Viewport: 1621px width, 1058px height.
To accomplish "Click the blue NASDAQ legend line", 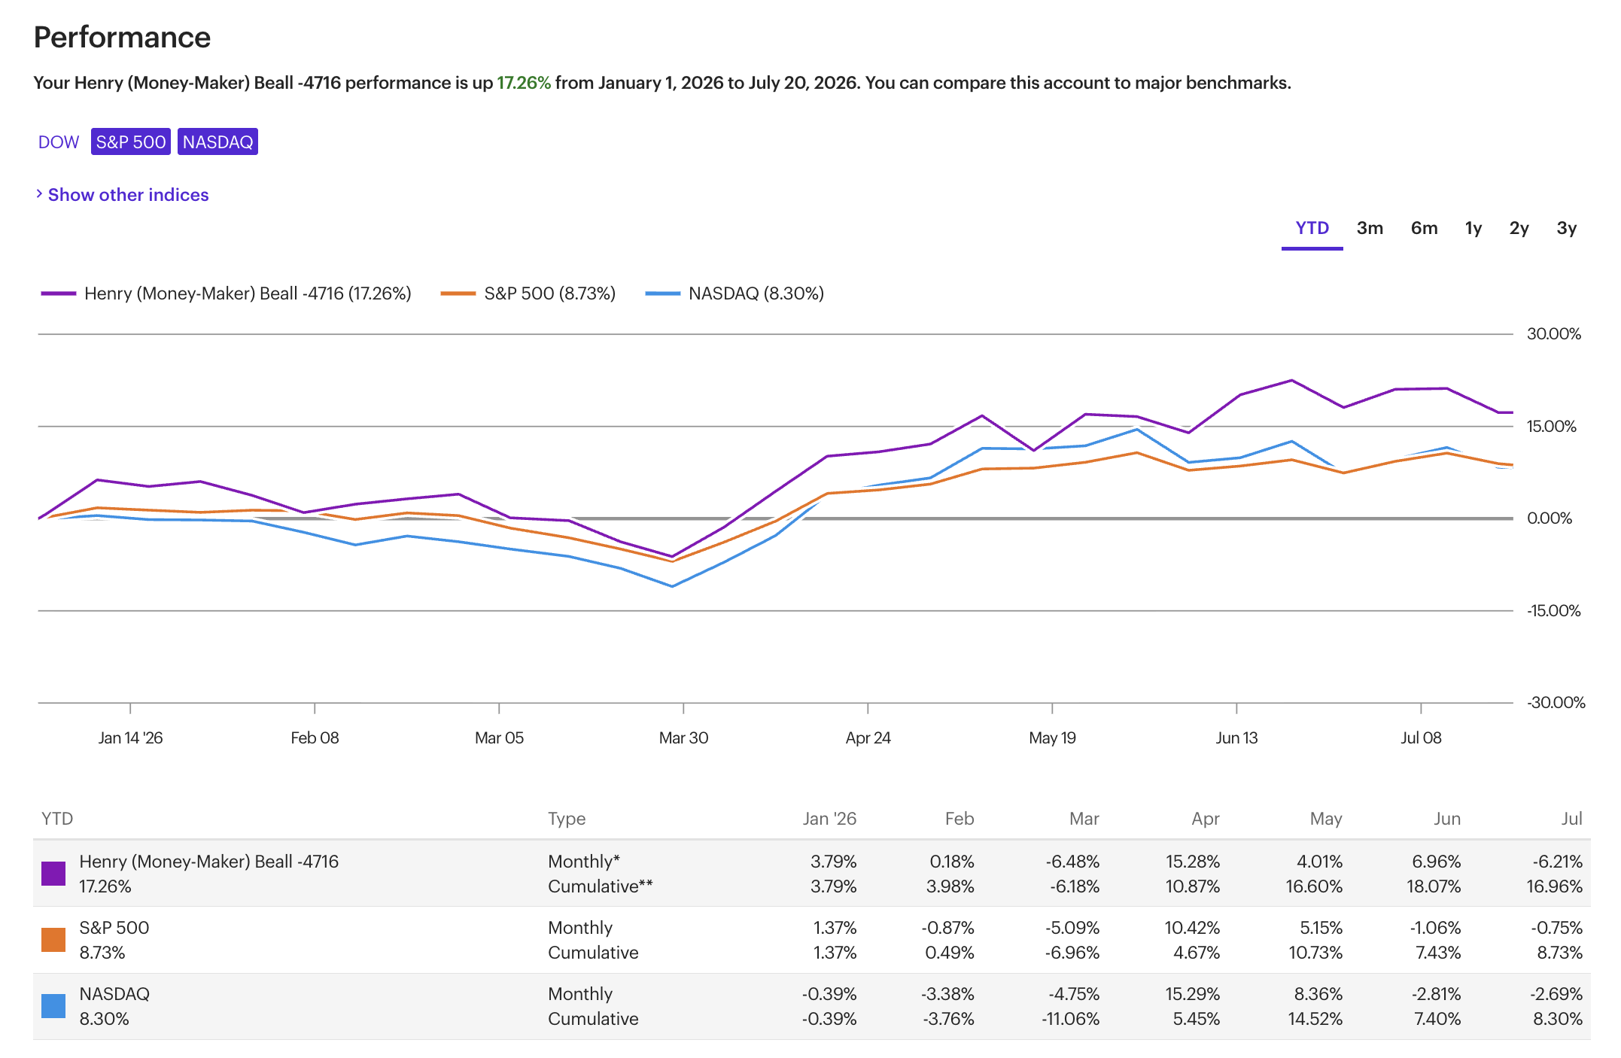I will pos(662,293).
